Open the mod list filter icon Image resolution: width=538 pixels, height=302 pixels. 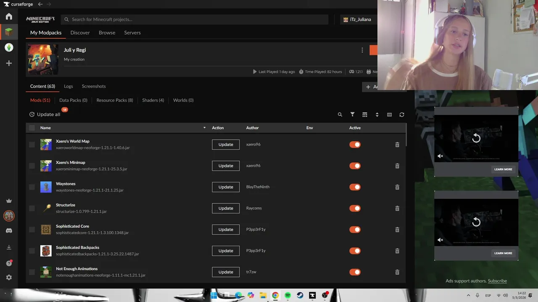(x=353, y=115)
